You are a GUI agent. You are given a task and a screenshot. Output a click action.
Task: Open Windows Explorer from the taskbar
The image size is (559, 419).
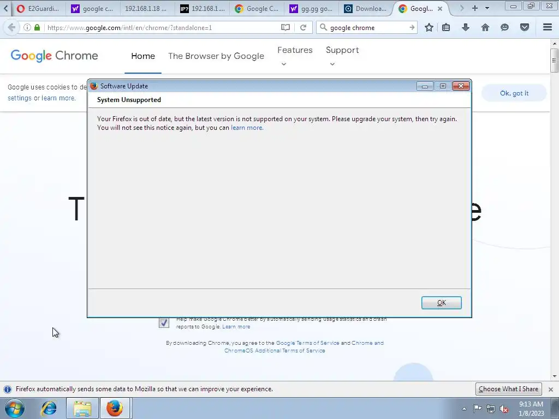tap(82, 408)
